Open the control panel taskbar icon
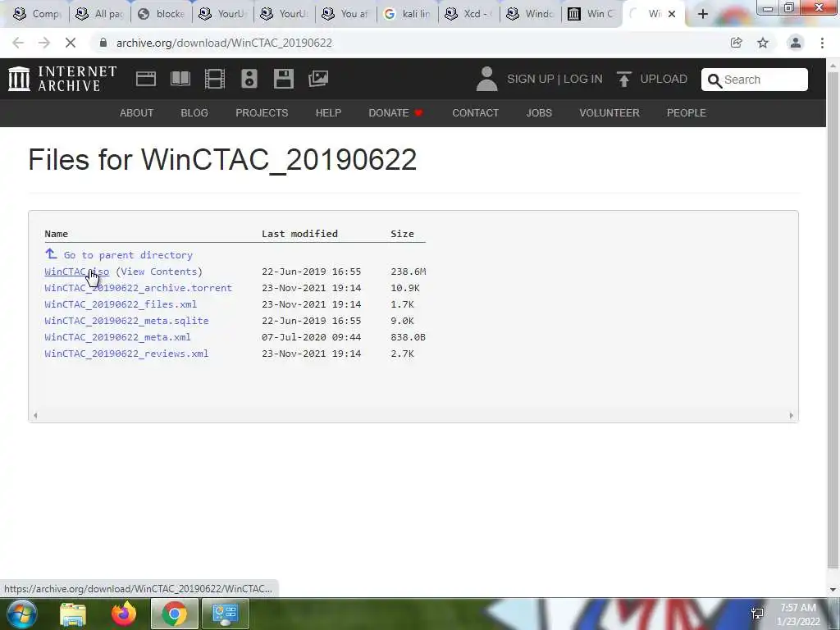840x630 pixels. pos(225,614)
